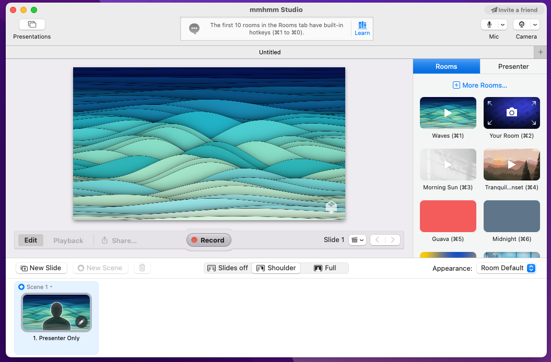The image size is (551, 362).
Task: Switch slide mode to Slides off
Action: (228, 268)
